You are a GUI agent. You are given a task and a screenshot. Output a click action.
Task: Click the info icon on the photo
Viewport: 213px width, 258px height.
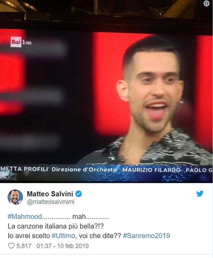click(x=206, y=3)
